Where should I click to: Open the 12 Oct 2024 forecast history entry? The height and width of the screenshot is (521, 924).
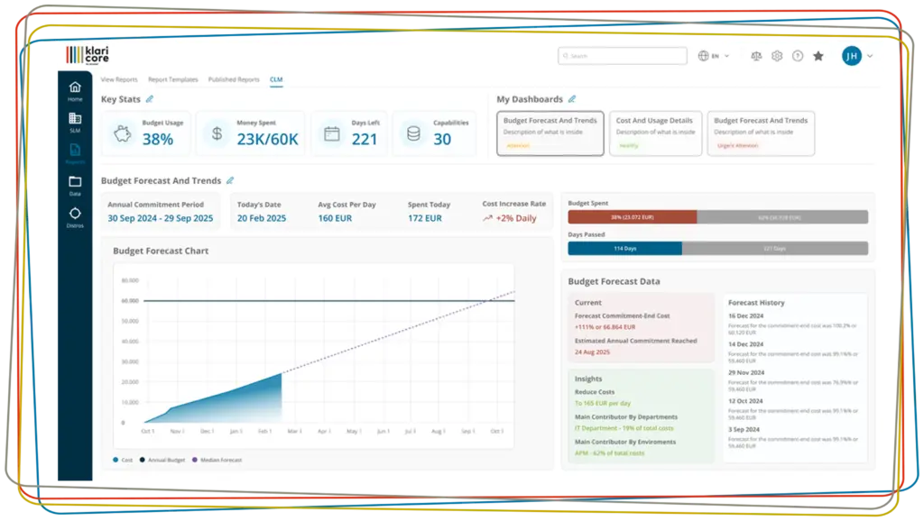(793, 408)
